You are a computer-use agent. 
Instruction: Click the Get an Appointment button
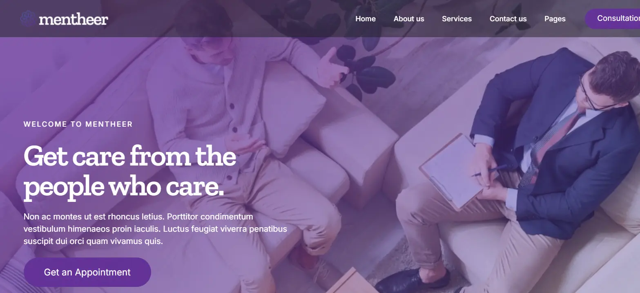tap(87, 272)
